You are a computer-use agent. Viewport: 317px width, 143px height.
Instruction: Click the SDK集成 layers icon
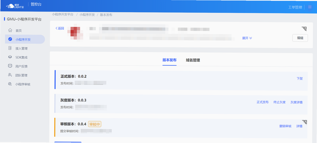point(10,57)
